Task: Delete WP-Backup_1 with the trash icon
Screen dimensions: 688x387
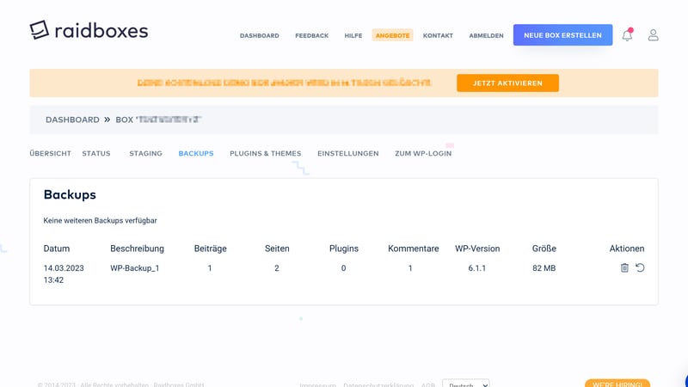Action: (x=624, y=268)
